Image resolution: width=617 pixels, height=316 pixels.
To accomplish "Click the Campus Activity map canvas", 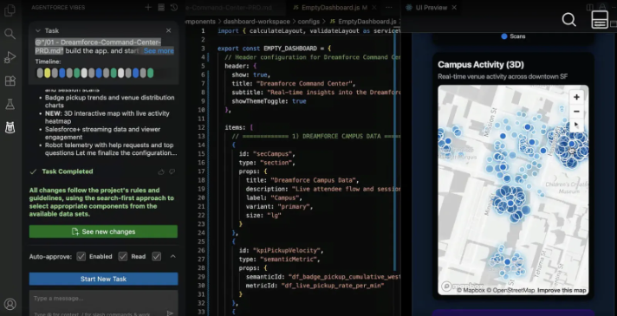I will [513, 190].
